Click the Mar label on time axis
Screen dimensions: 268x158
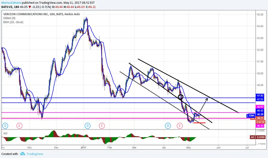[x=134, y=147]
